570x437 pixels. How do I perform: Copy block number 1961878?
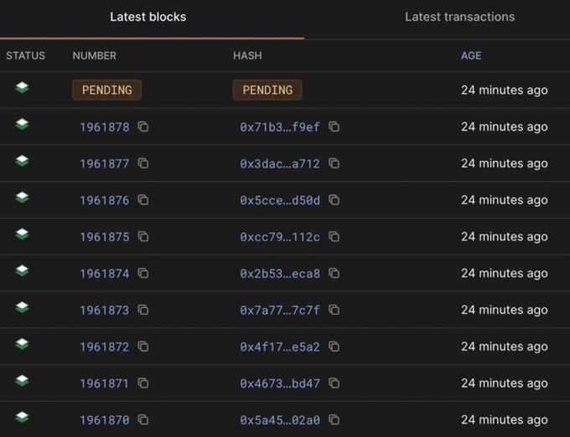click(x=143, y=126)
